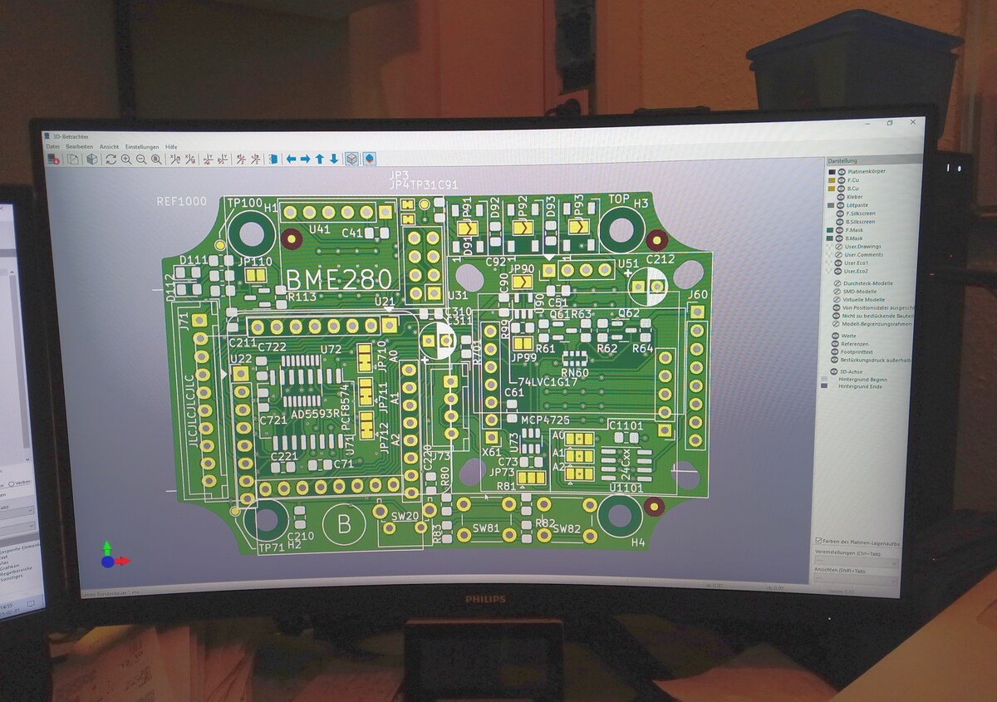Image resolution: width=997 pixels, height=702 pixels.
Task: Toggle Platinenkörper visibility eye
Action: (x=842, y=172)
